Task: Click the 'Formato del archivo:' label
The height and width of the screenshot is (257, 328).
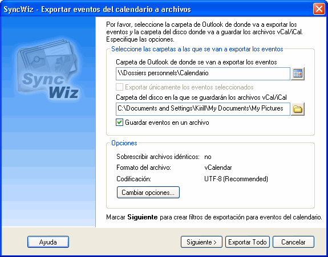Action: click(x=144, y=168)
